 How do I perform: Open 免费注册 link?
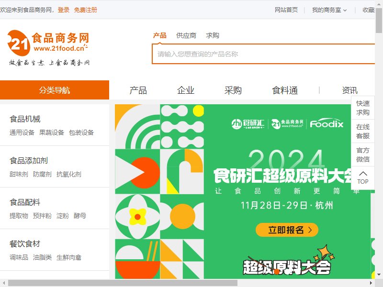click(86, 10)
